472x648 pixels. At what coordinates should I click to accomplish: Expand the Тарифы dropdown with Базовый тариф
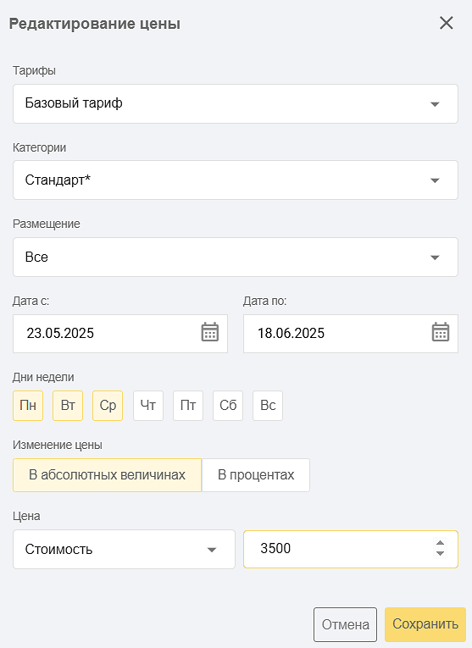[x=236, y=103]
